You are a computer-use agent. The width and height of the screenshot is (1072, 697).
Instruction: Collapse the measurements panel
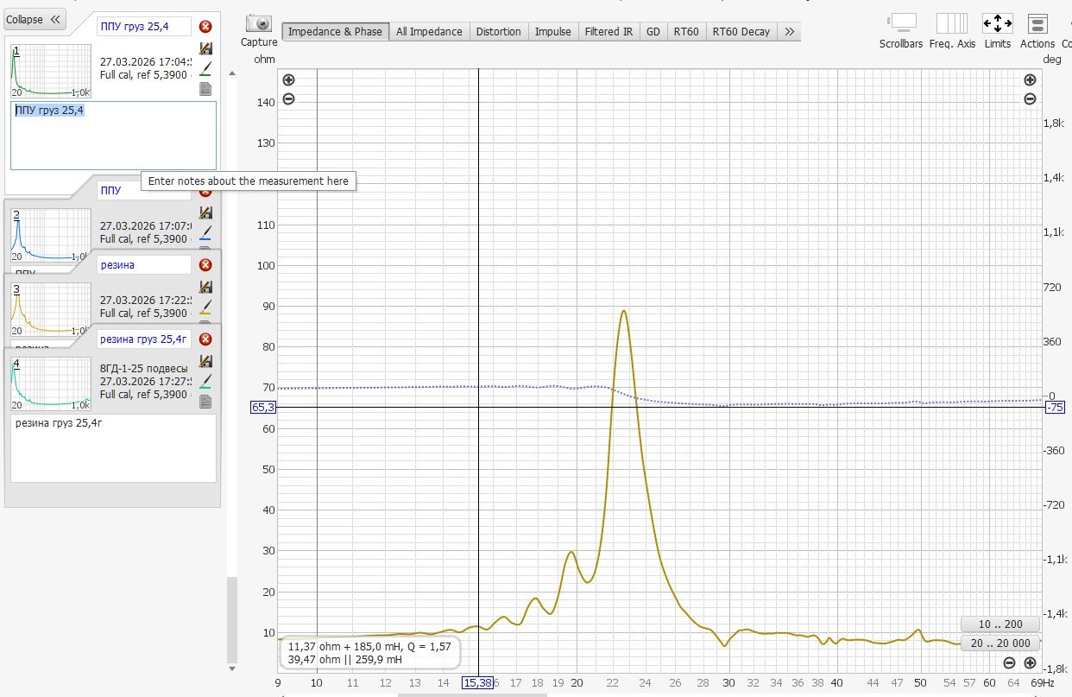[x=35, y=19]
